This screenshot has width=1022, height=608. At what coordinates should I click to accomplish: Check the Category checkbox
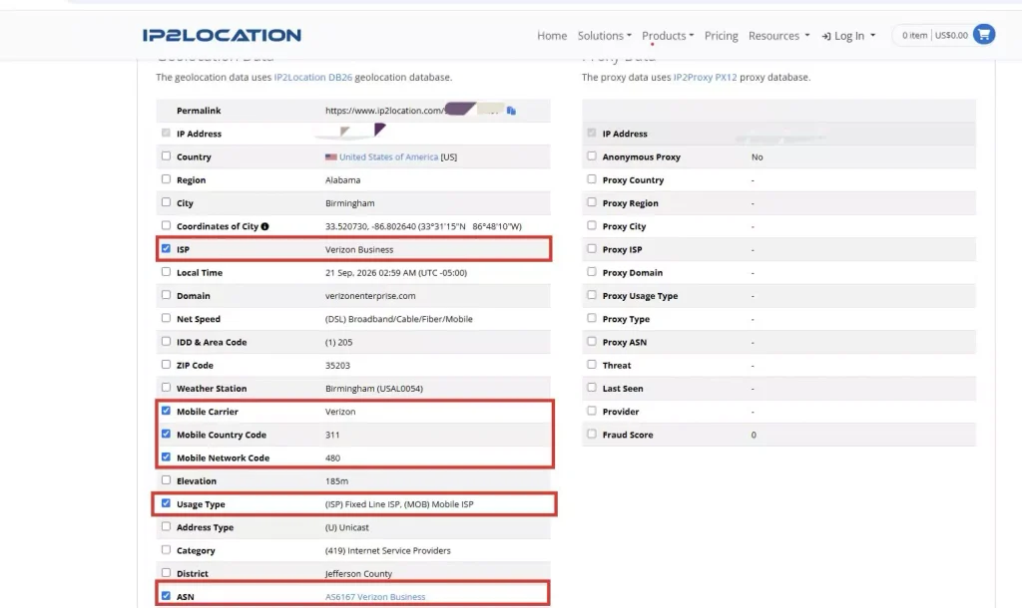click(167, 549)
